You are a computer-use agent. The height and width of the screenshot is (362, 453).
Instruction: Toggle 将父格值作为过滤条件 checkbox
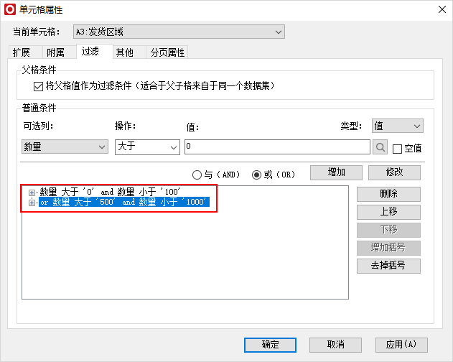(x=39, y=86)
